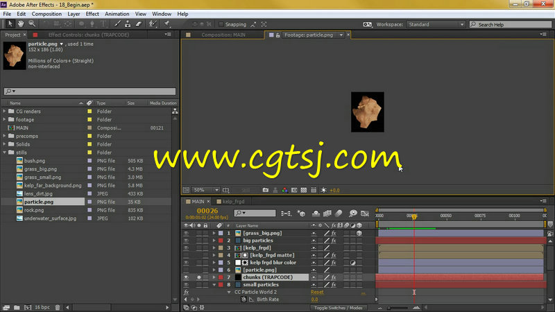Hide the big particles layer eye

tap(186, 241)
